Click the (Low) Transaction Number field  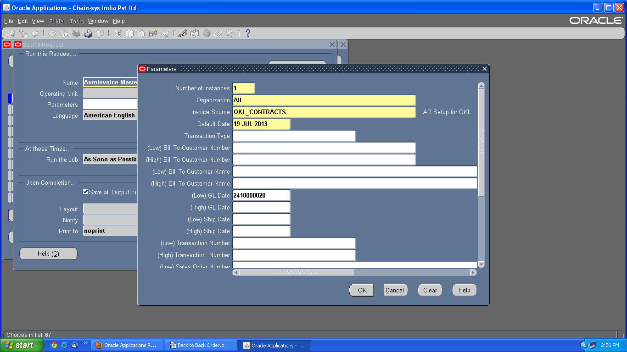[x=294, y=243]
